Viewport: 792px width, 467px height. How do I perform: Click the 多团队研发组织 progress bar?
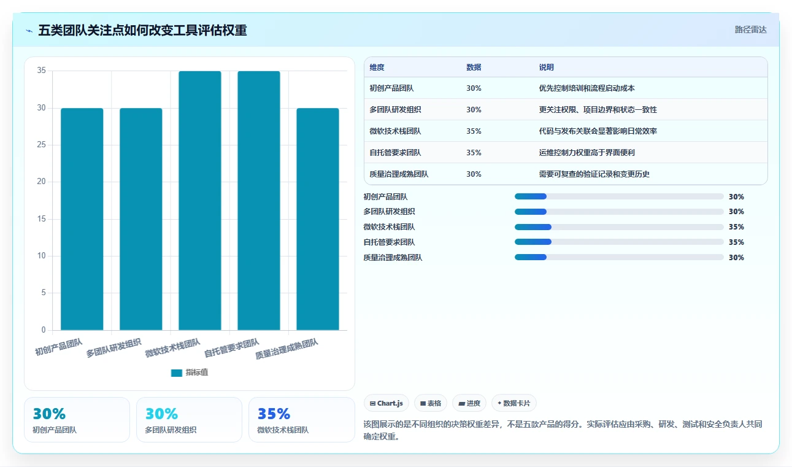click(x=619, y=212)
